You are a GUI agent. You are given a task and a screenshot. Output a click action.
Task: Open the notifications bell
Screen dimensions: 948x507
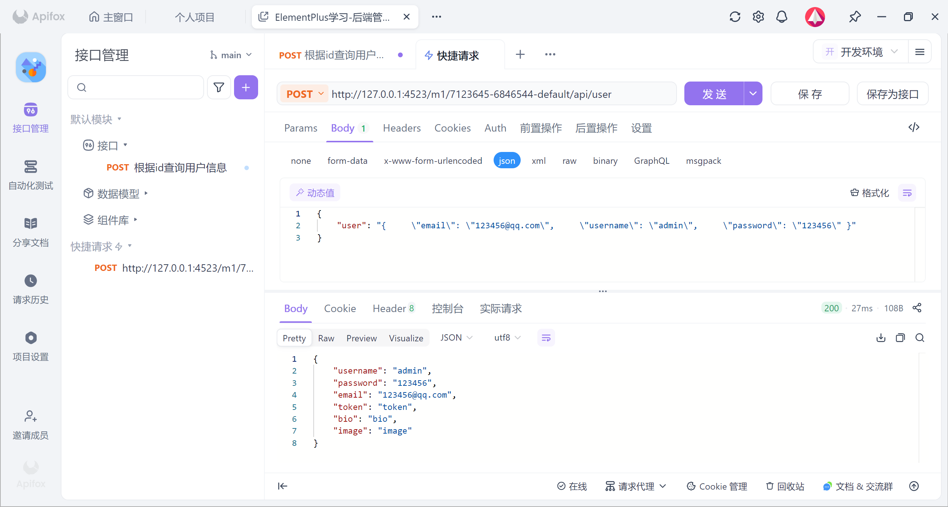(781, 17)
